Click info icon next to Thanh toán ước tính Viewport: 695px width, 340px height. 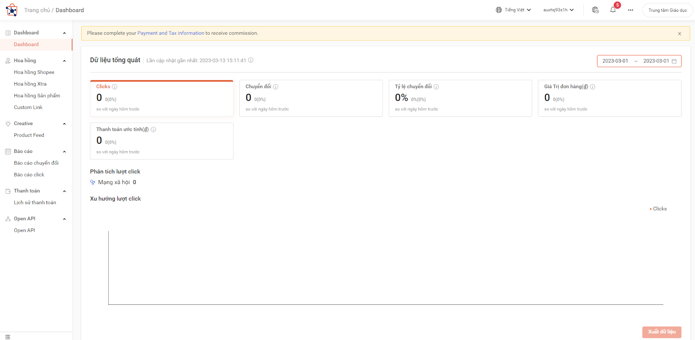click(153, 129)
